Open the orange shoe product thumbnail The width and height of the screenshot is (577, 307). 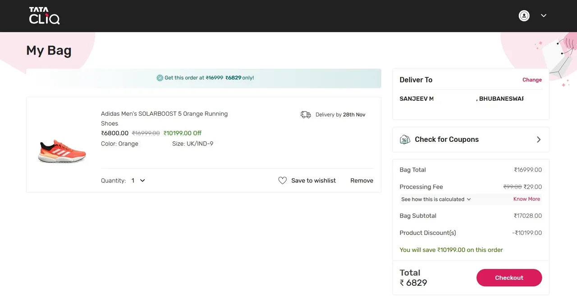click(x=62, y=151)
